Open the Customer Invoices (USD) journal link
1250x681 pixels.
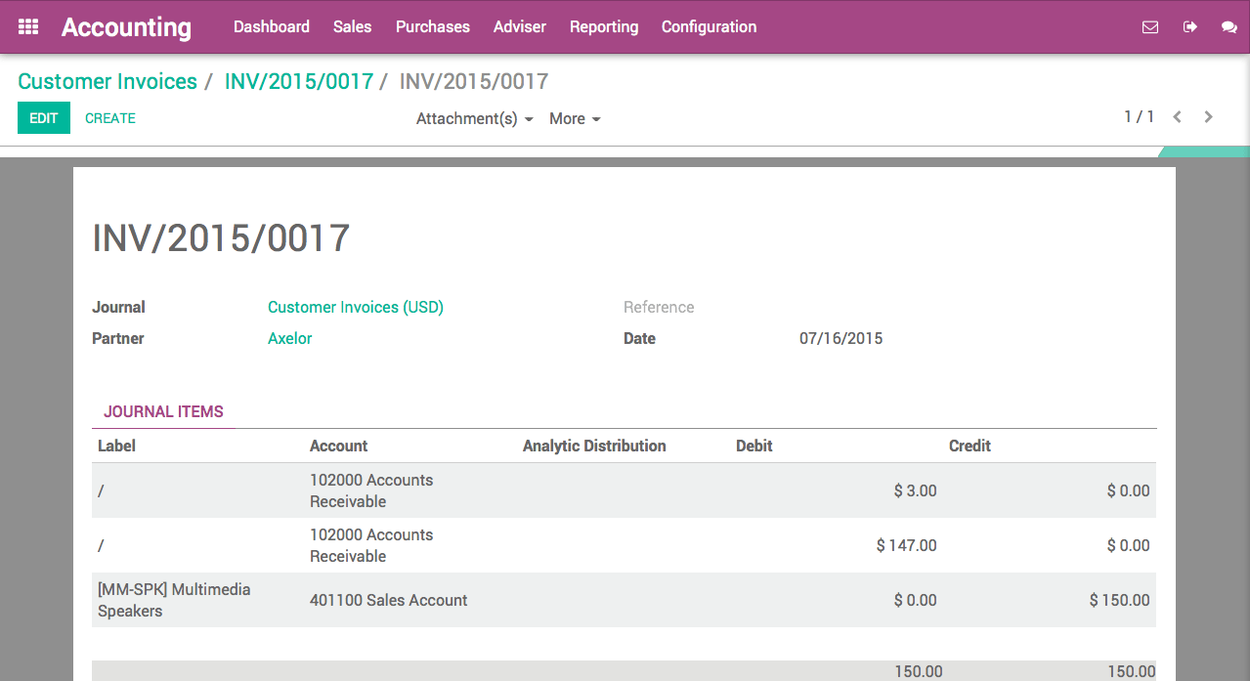(355, 307)
